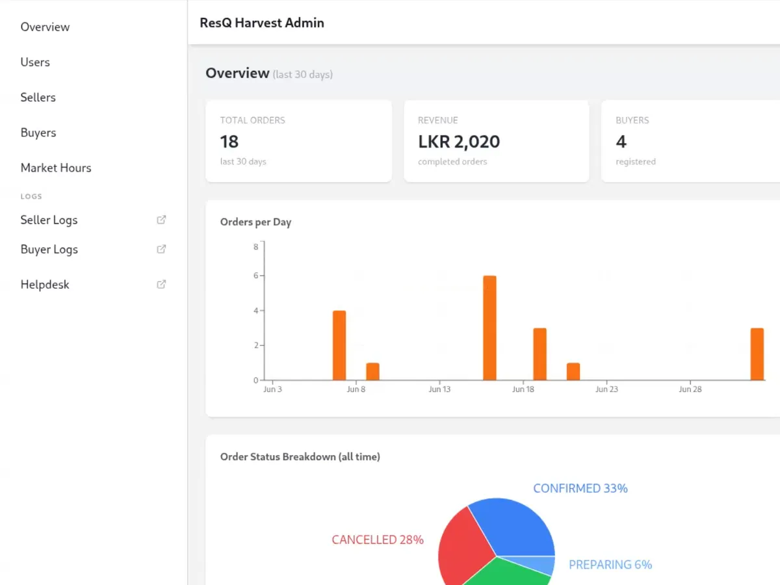Click the 'completed orders' caption
The width and height of the screenshot is (780, 585).
[x=452, y=162]
